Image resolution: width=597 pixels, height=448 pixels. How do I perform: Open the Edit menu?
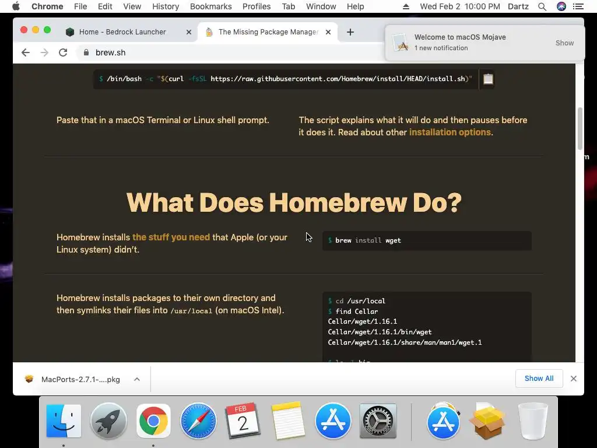pos(105,6)
